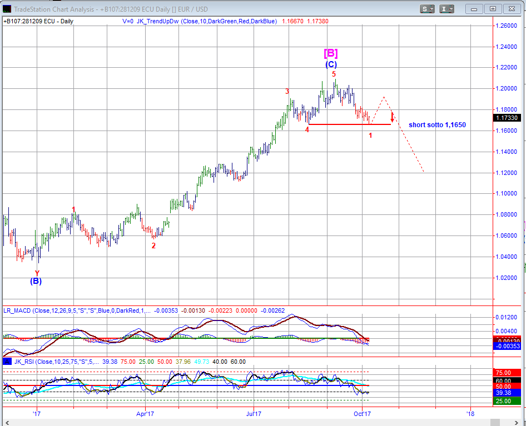Maximize the Chart Analysis window
The height and width of the screenshot is (426, 526).
[493, 9]
